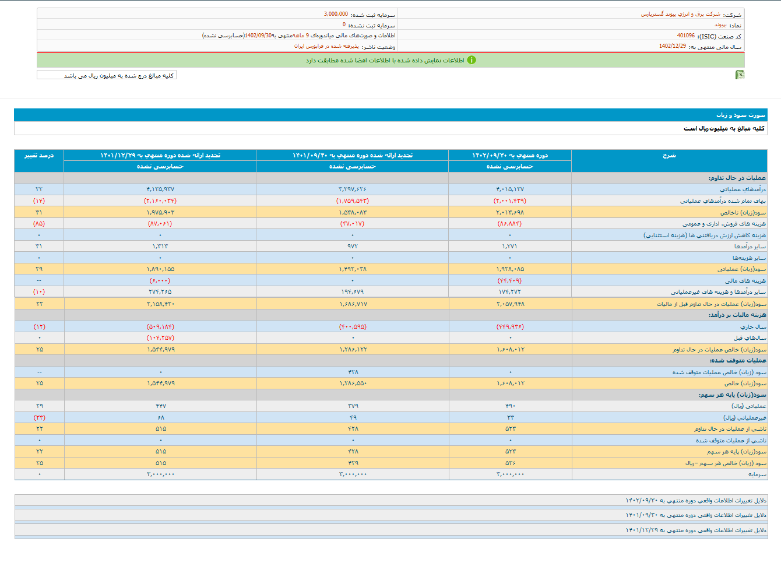Click the Excel export icon
The width and height of the screenshot is (781, 577).
pyautogui.click(x=740, y=75)
